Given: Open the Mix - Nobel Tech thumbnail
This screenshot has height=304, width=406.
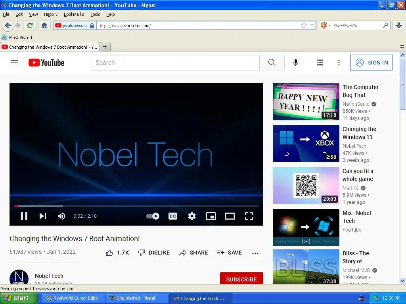Looking at the screenshot, I should (x=306, y=228).
